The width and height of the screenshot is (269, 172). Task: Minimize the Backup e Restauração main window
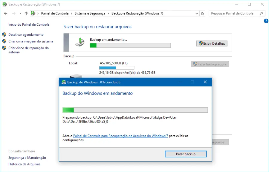(x=237, y=4)
